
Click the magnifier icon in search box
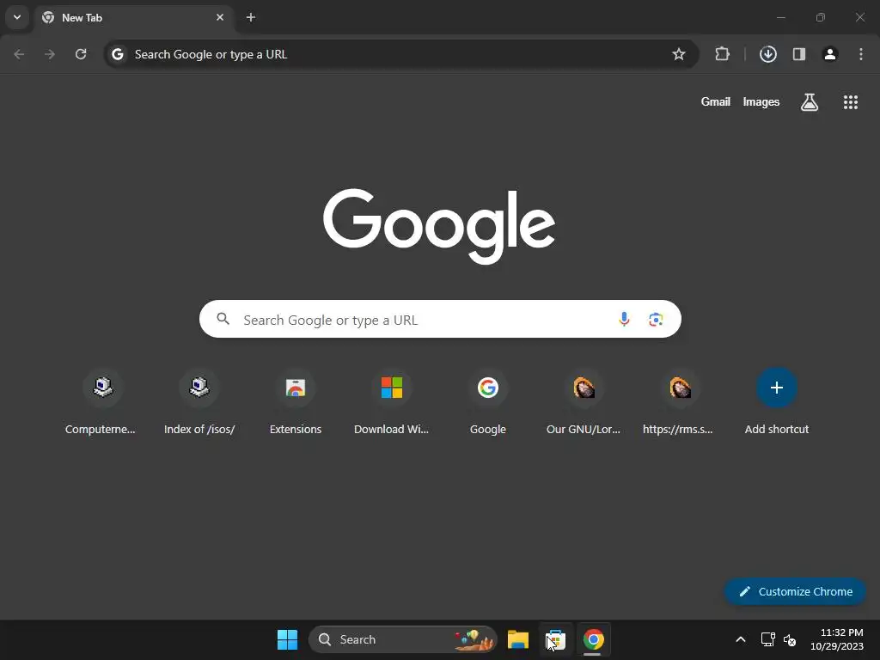point(223,319)
